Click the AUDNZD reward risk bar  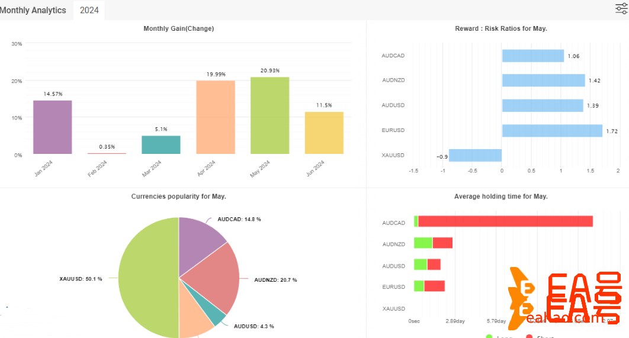coord(543,81)
